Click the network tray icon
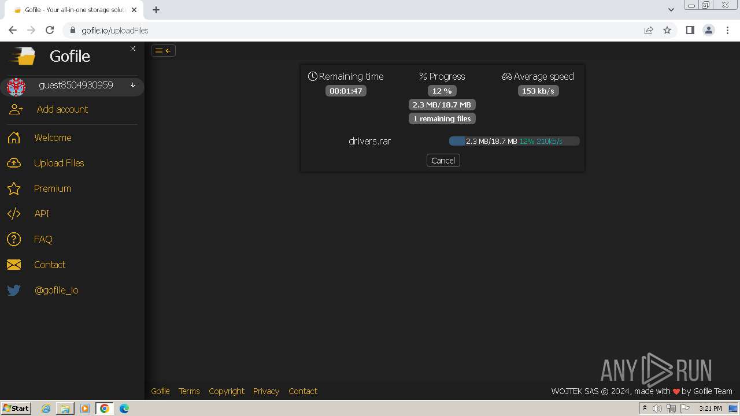 click(x=671, y=408)
